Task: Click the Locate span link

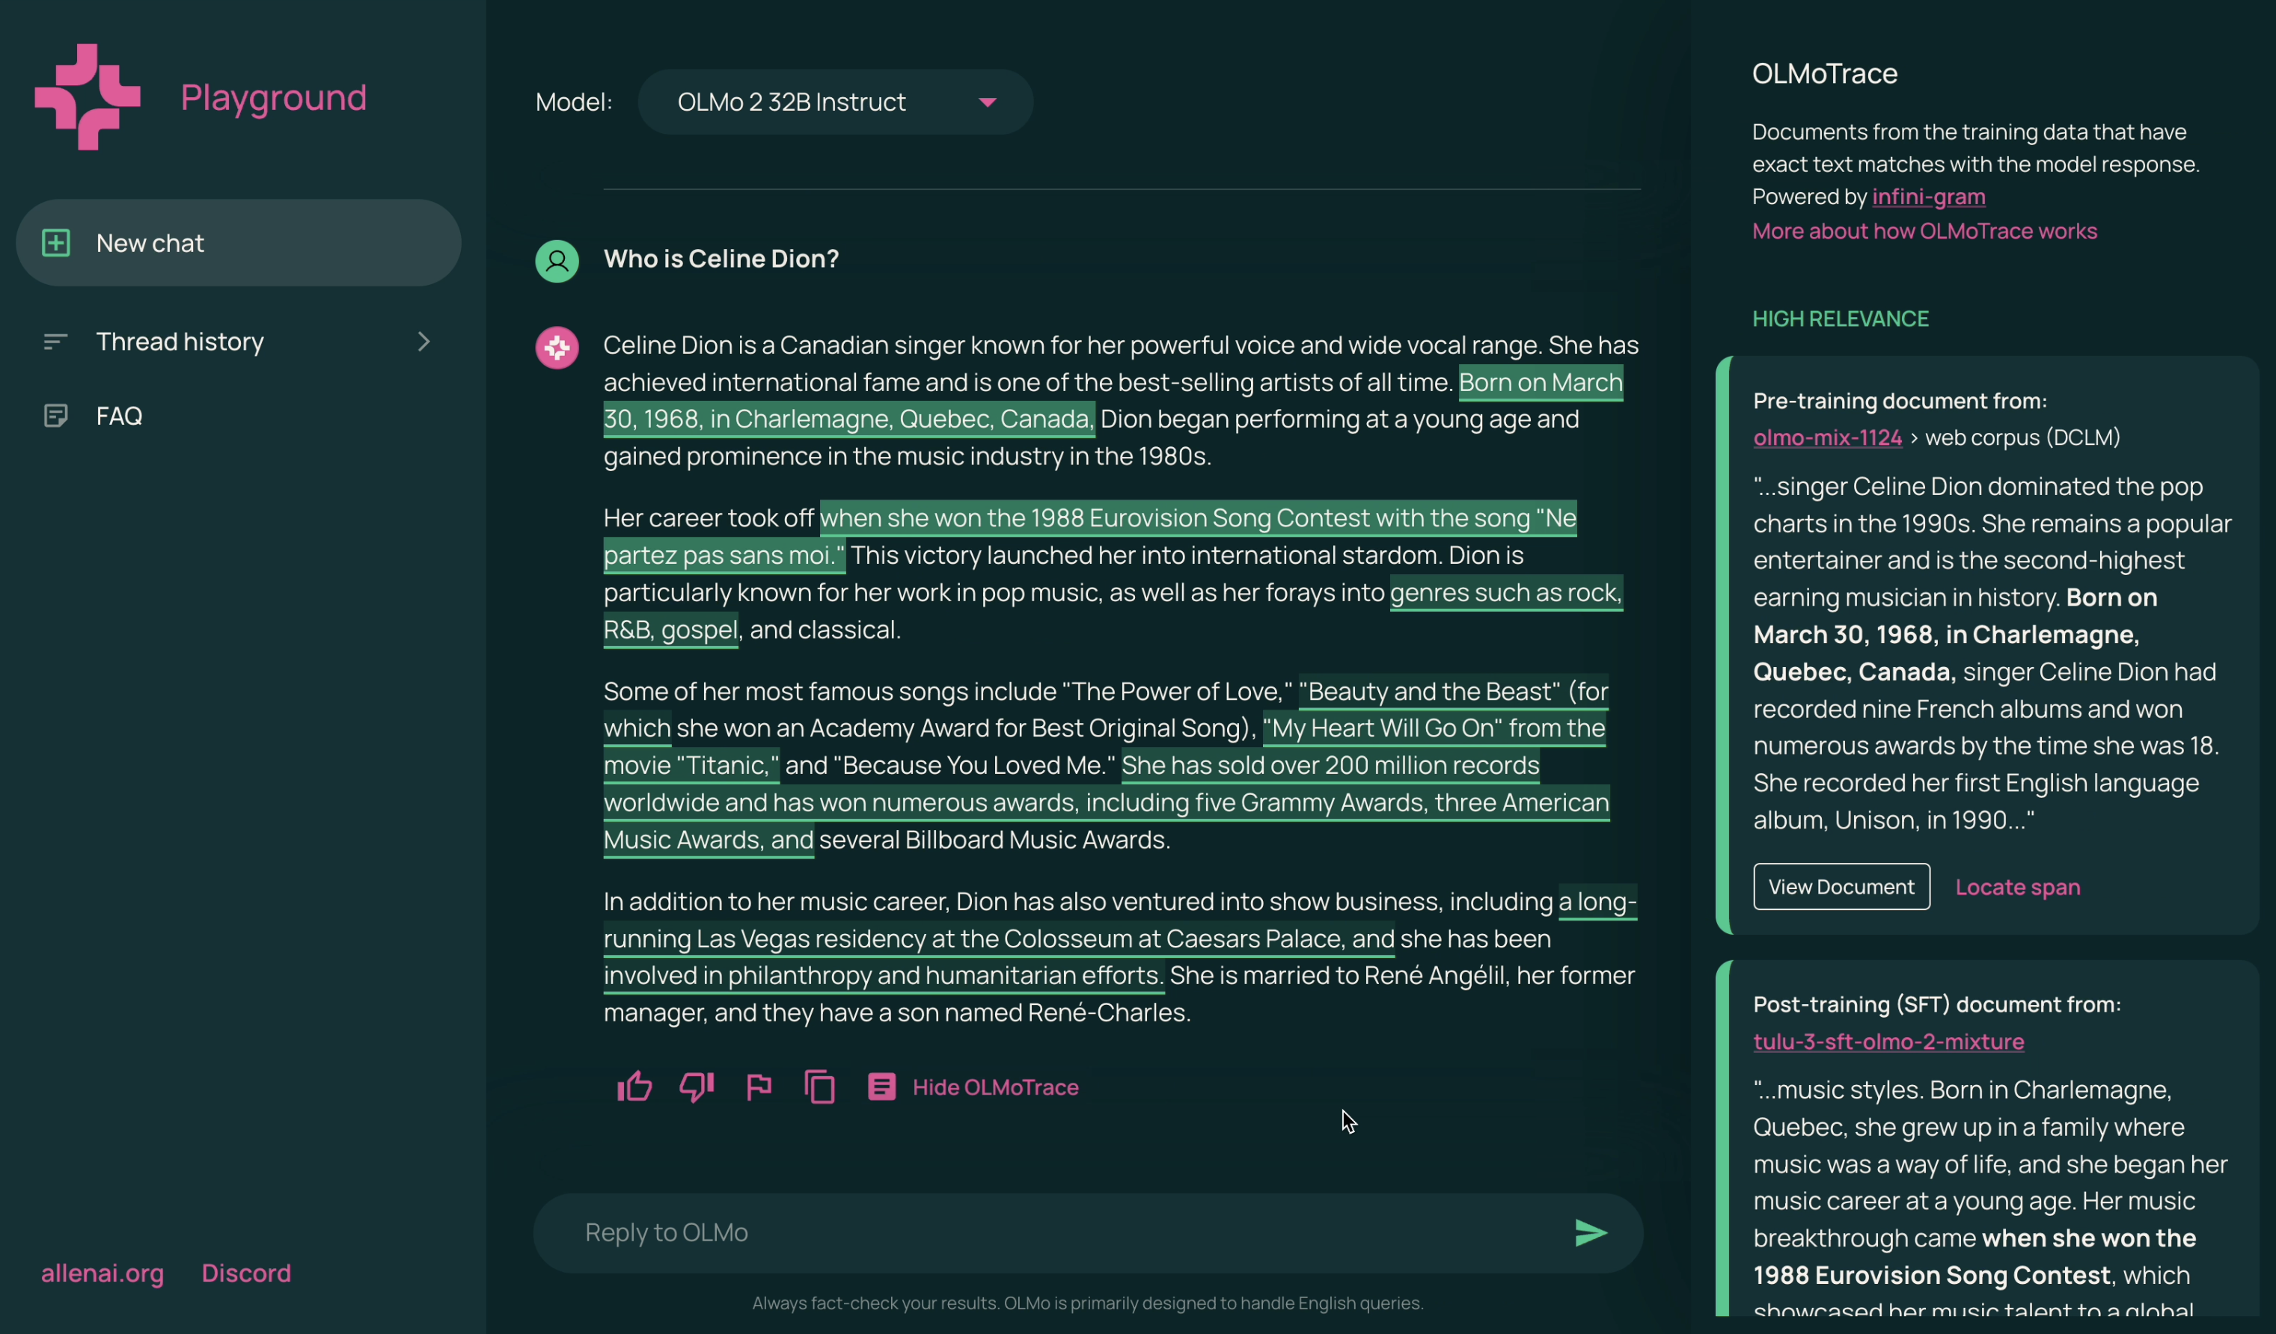Action: (2018, 888)
